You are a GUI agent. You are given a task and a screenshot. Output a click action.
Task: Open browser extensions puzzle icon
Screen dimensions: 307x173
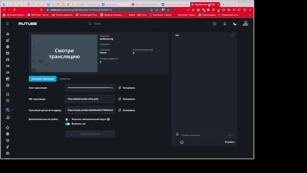coord(229,10)
